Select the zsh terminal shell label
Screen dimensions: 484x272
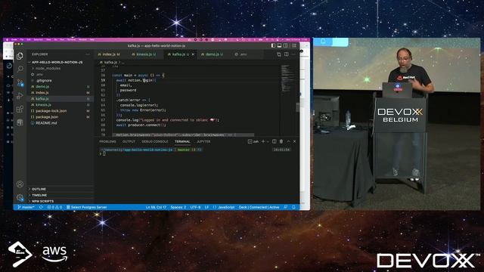253,141
